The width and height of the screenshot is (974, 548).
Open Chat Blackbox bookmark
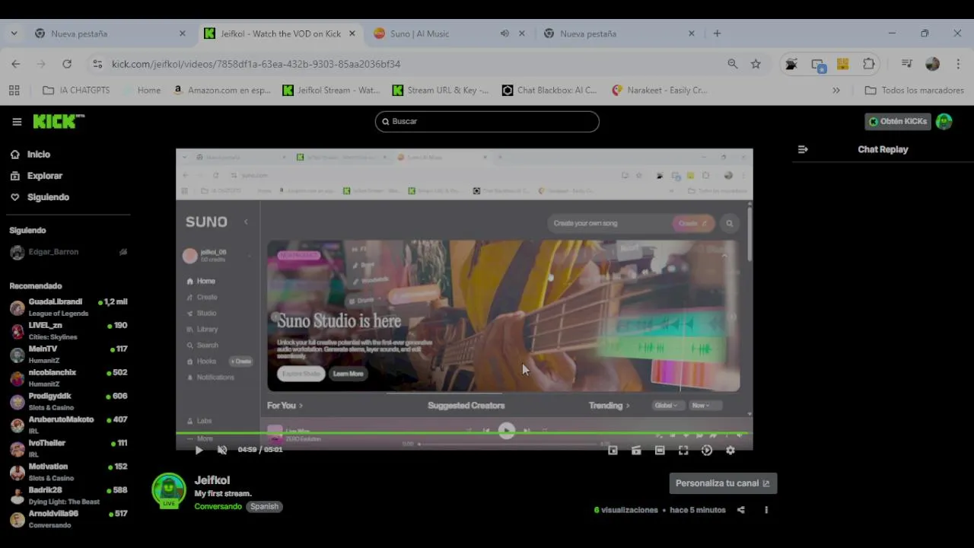[x=549, y=91]
